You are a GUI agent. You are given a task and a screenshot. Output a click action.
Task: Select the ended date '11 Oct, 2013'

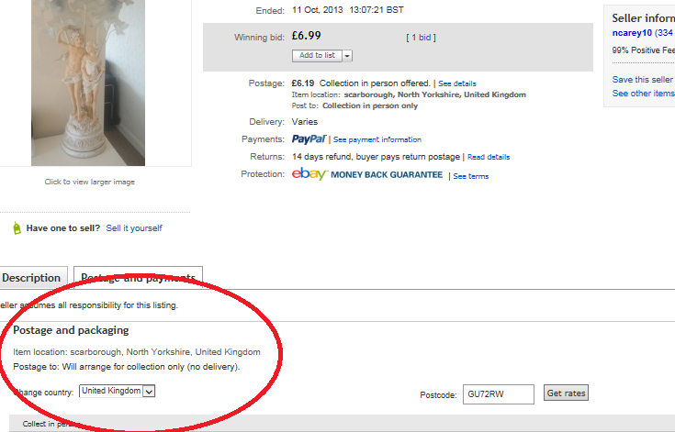click(317, 10)
